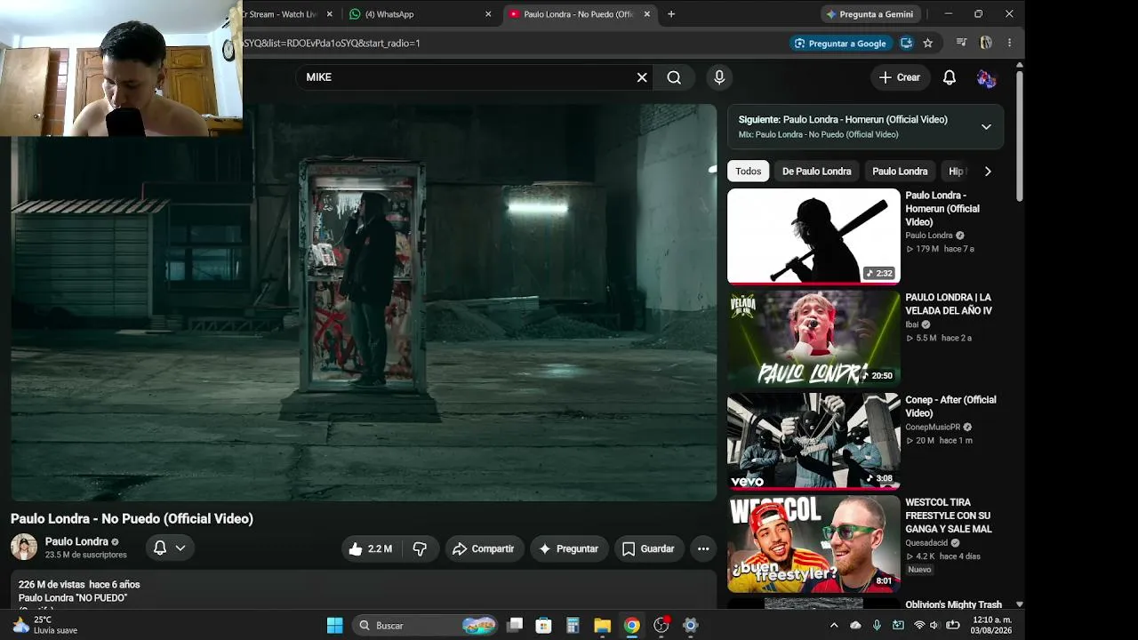Open the notification bell dropdown for Paulo Londra

169,548
